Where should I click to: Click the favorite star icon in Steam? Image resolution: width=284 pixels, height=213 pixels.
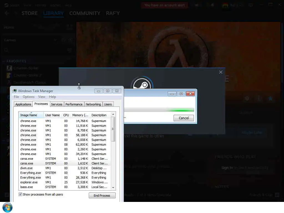pyautogui.click(x=270, y=98)
